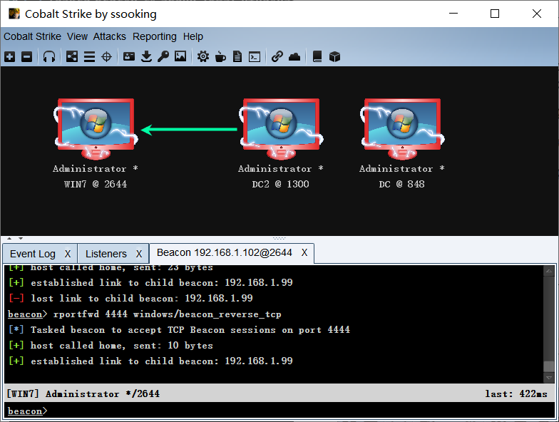Click the document Office macro icon
The width and height of the screenshot is (559, 422).
coord(237,56)
